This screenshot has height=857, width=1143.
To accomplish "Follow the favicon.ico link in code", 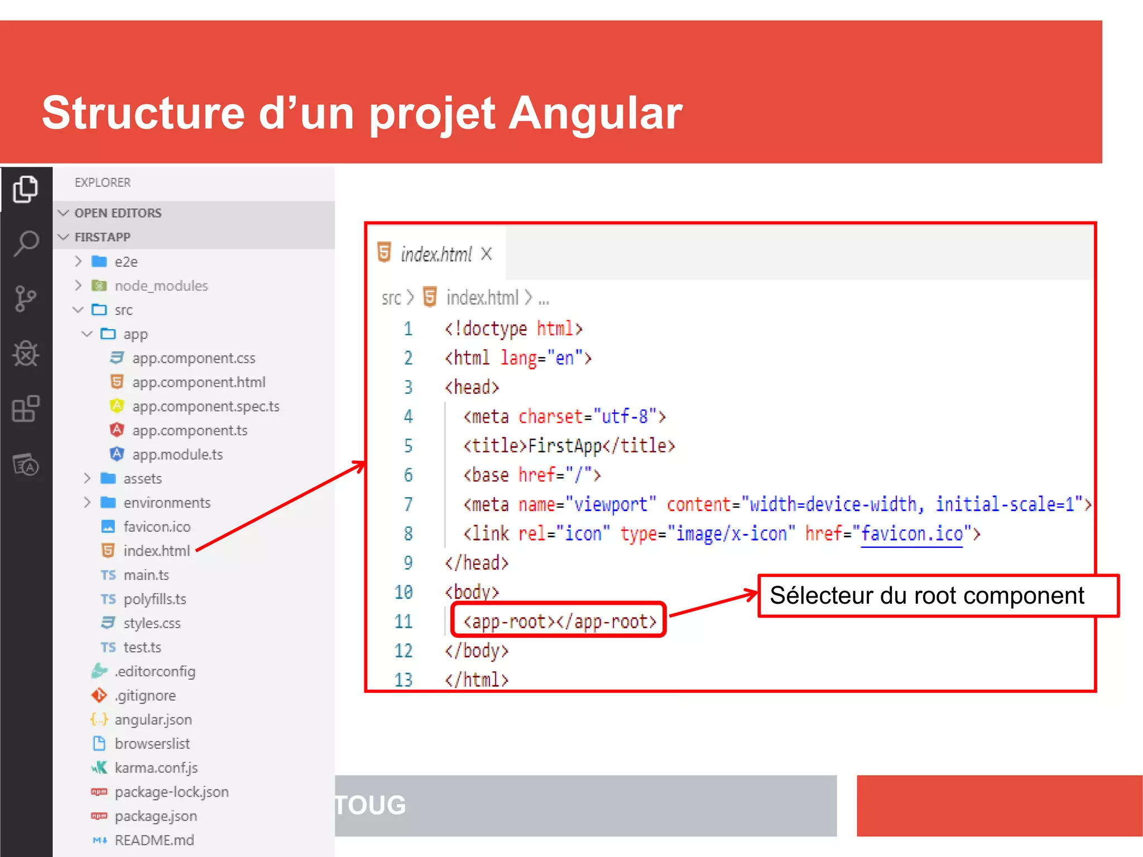I will click(912, 534).
